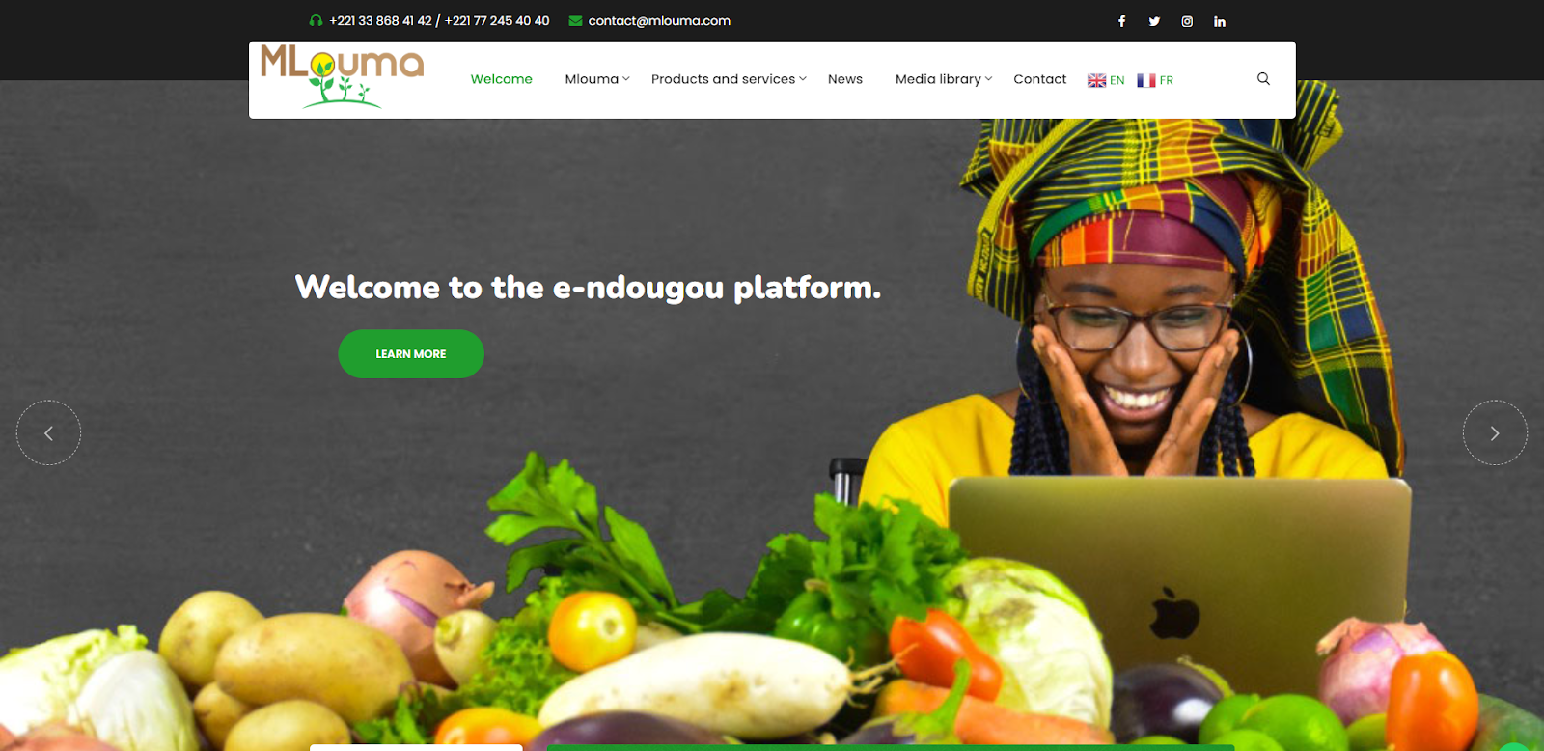Open the Instagram social icon
The height and width of the screenshot is (751, 1544).
[1187, 21]
